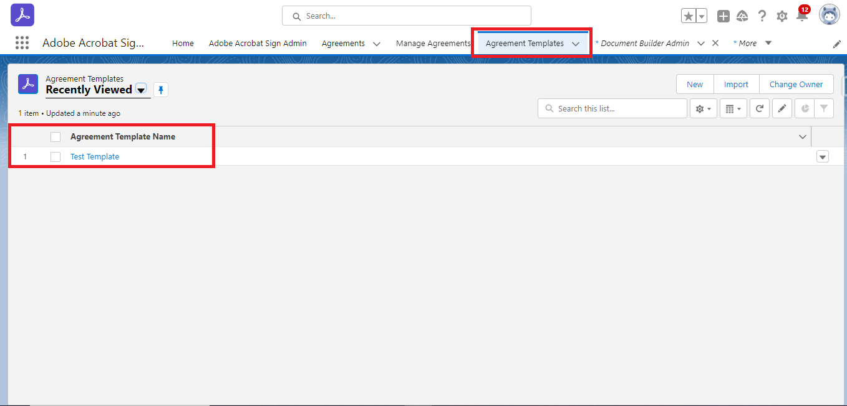Viewport: 847px width, 406px height.
Task: Expand the Agreement Templates tab chevron
Action: 576,44
